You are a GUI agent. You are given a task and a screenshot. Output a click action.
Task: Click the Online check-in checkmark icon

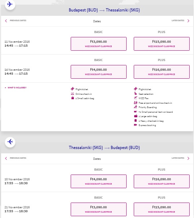72,94
